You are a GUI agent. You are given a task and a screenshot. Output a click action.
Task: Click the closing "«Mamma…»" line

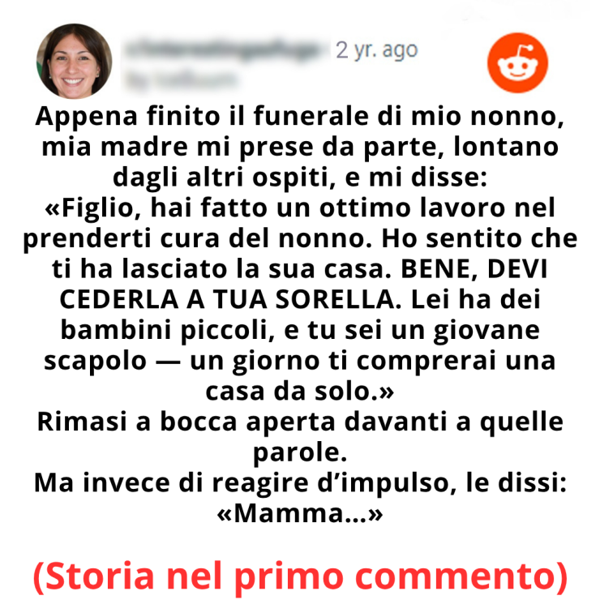click(x=300, y=514)
